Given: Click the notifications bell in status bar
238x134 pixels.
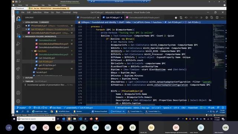Looking at the screenshot, I should coord(223,108).
